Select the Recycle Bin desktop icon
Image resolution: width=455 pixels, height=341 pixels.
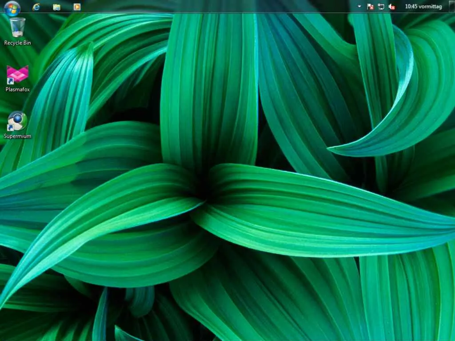point(17,27)
